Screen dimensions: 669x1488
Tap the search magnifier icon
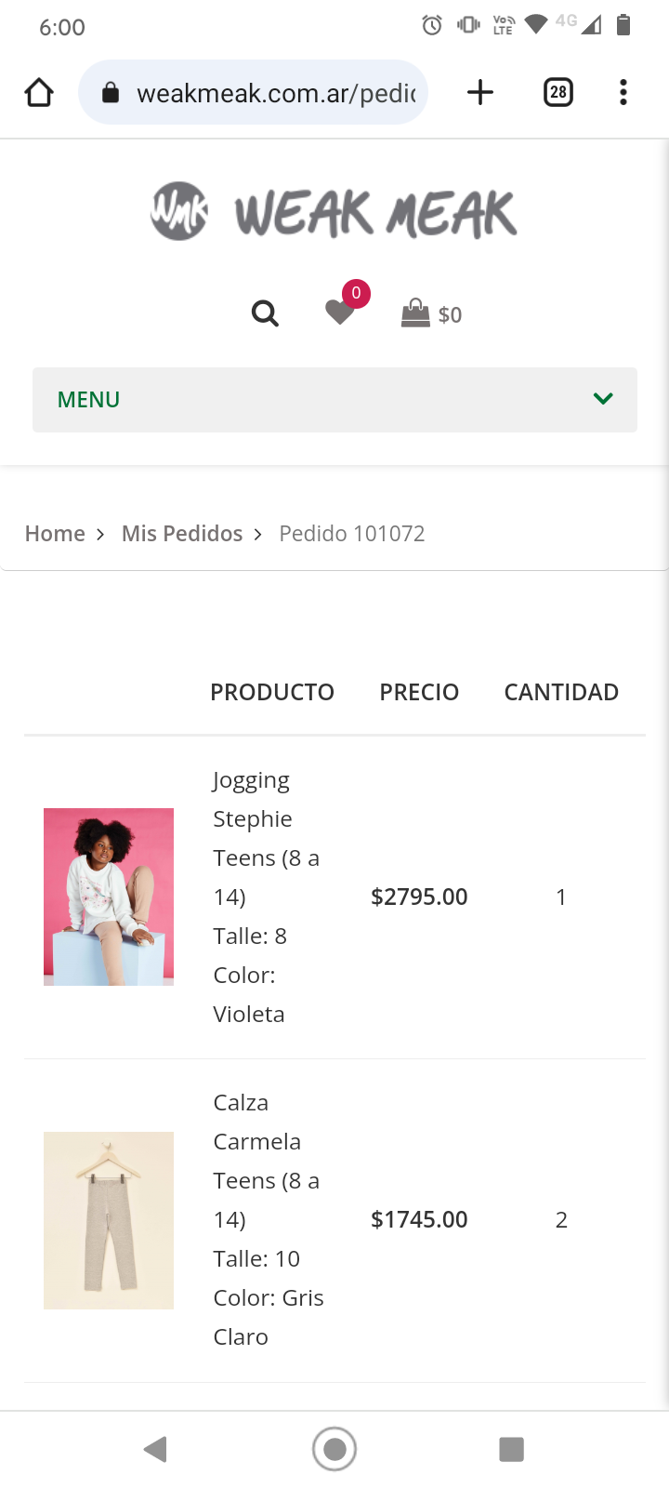pyautogui.click(x=265, y=313)
